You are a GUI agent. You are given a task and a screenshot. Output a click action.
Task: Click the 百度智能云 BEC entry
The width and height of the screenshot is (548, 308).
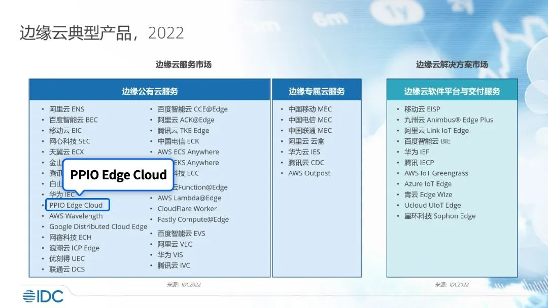pos(74,120)
